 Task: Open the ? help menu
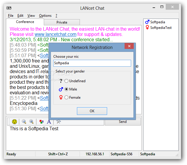pos(56,16)
